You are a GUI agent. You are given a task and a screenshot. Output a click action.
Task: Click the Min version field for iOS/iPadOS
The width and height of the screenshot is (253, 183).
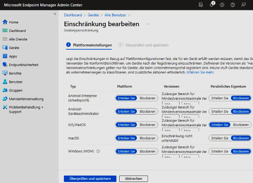(x=171, y=130)
